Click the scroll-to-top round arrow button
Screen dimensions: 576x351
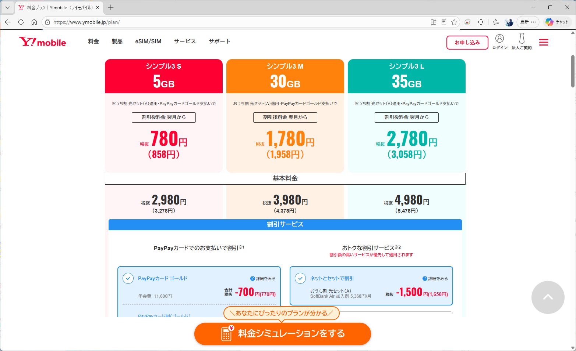[548, 297]
